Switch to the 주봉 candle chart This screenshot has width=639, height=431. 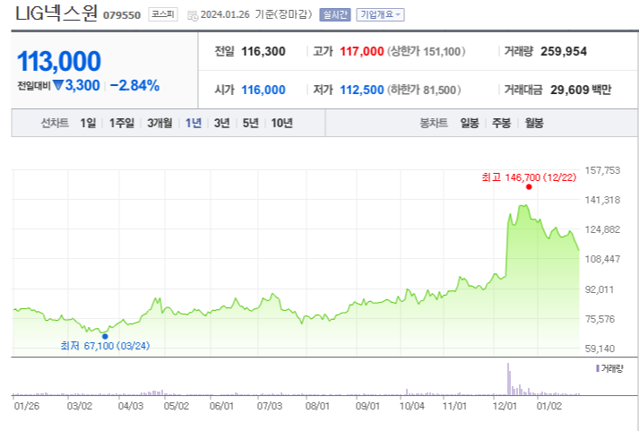[501, 123]
